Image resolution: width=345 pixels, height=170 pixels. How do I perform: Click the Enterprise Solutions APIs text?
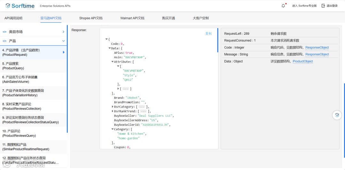tap(55, 6)
